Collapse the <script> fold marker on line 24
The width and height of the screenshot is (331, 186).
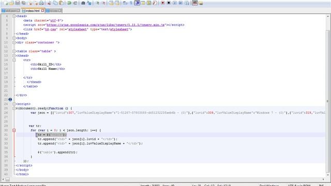[14, 104]
